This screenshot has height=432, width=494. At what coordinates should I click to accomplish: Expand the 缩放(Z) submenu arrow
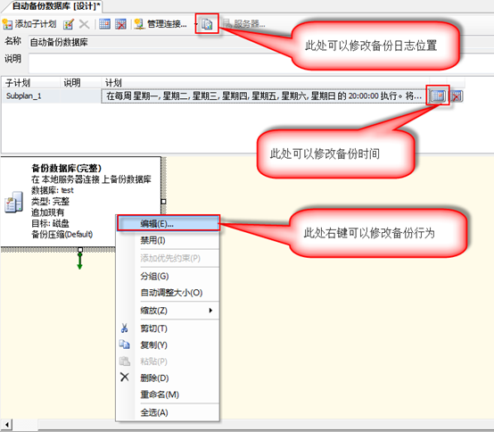(x=210, y=311)
